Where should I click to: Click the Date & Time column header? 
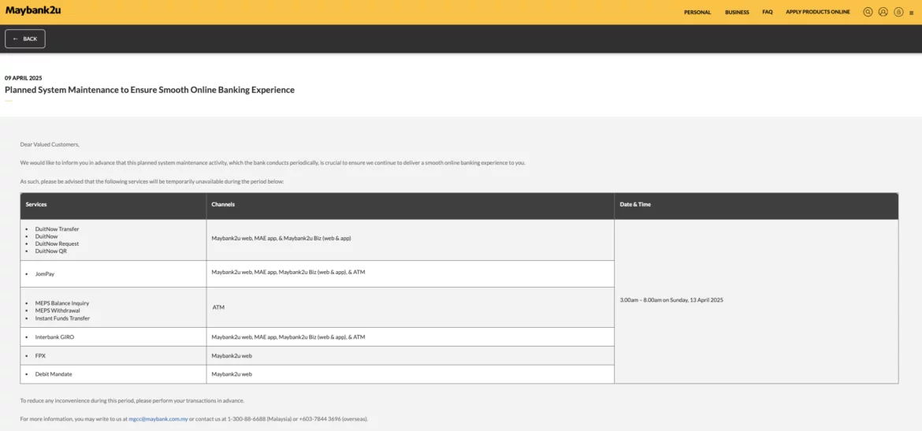pyautogui.click(x=635, y=205)
